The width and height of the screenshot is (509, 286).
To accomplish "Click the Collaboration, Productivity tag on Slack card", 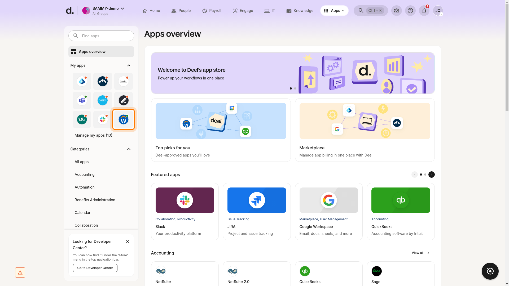I will 175,219.
